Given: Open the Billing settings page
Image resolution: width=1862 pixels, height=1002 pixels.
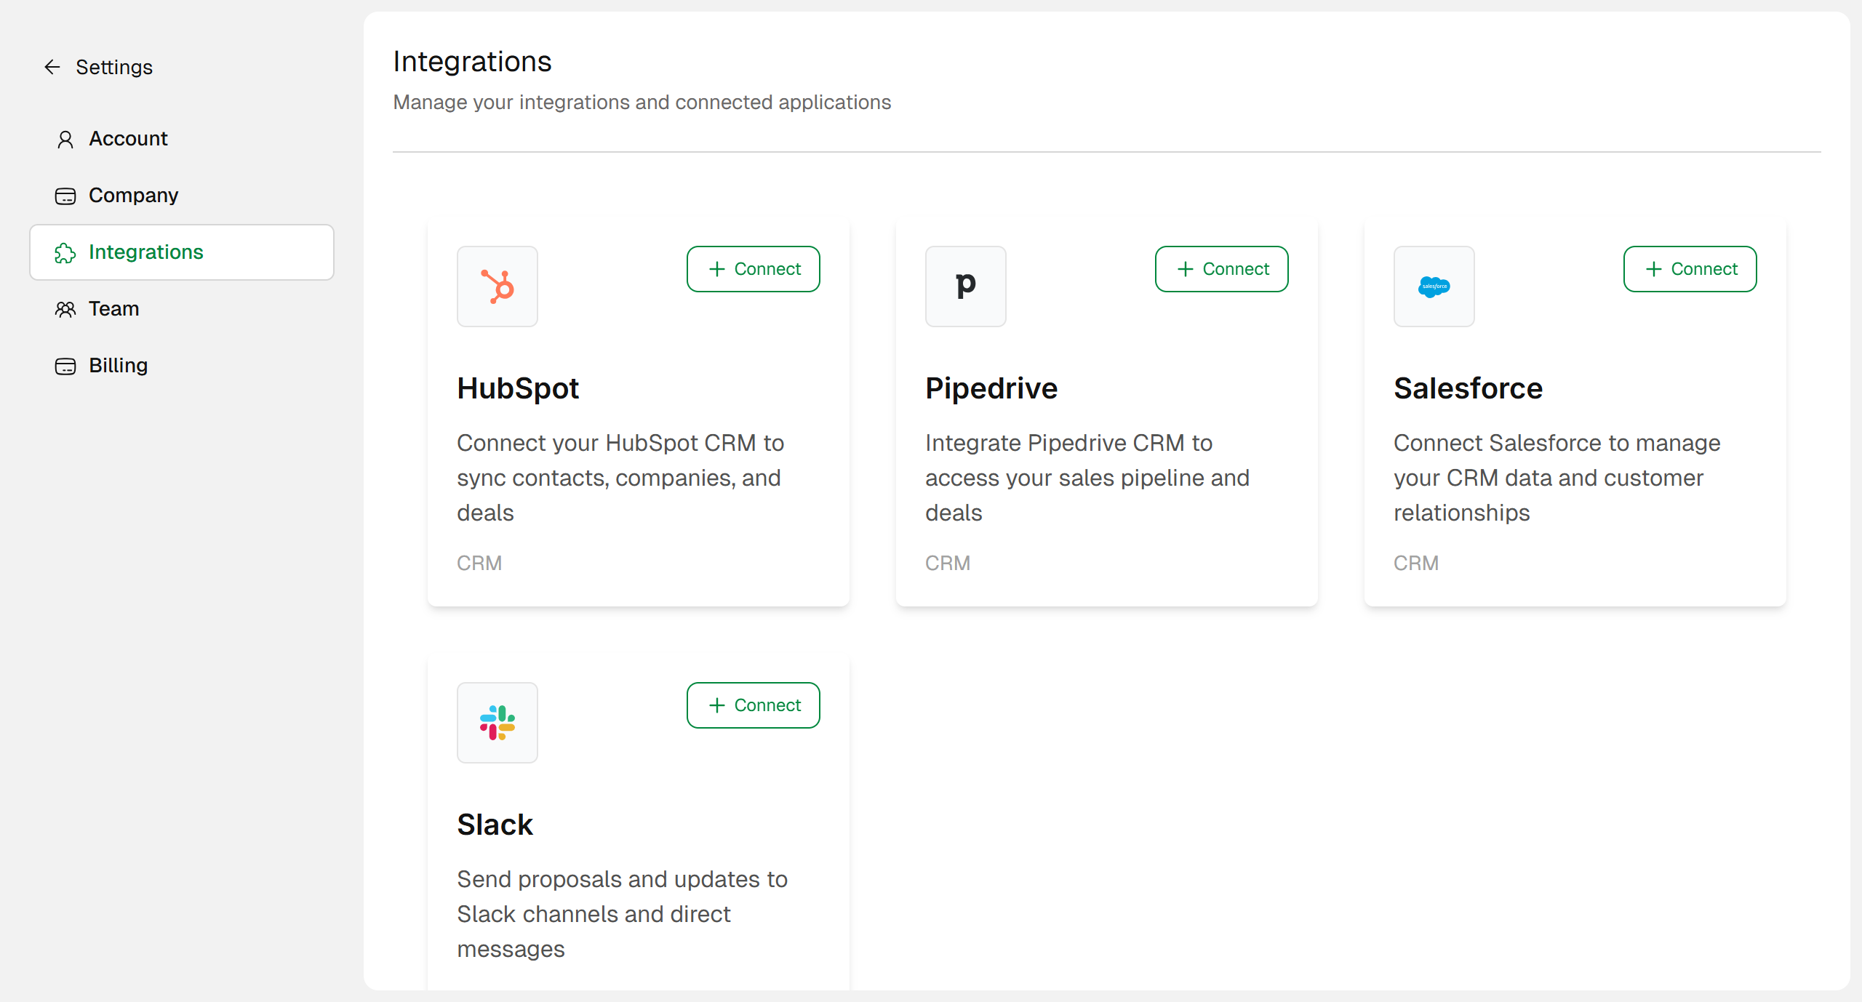Looking at the screenshot, I should 118,366.
